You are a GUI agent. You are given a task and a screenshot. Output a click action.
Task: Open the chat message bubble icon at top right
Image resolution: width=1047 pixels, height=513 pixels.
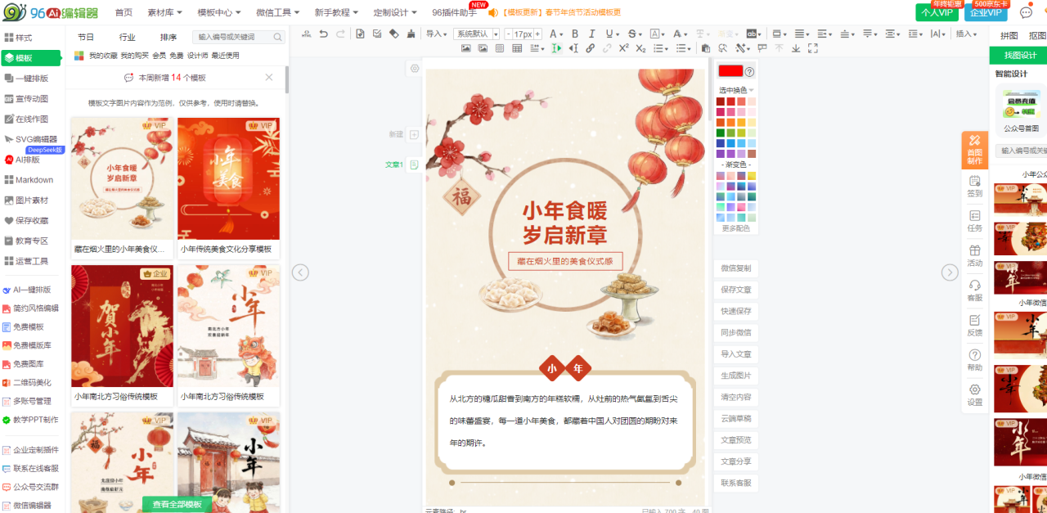tap(1026, 12)
